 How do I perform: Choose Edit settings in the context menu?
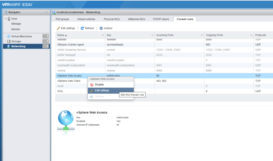click(111, 90)
